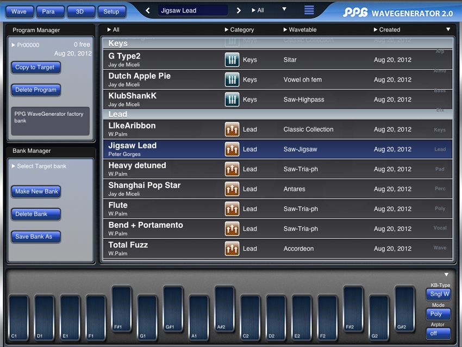This screenshot has height=347, width=462.
Task: Click Delete Program button
Action: point(35,90)
